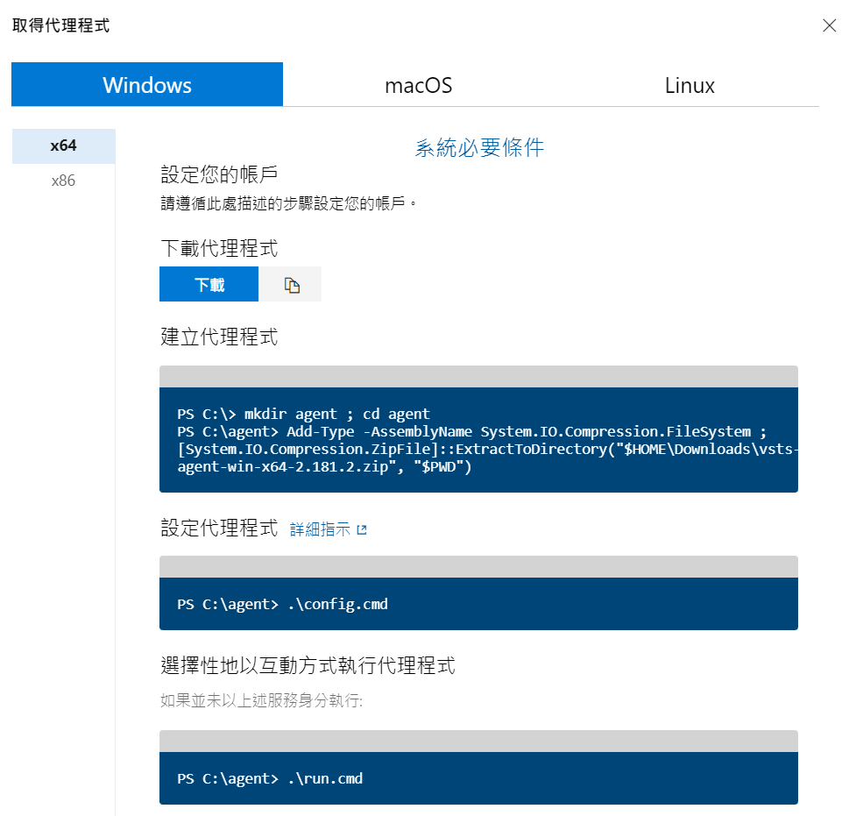856x816 pixels.
Task: Select the x86 architecture option
Action: tap(63, 181)
